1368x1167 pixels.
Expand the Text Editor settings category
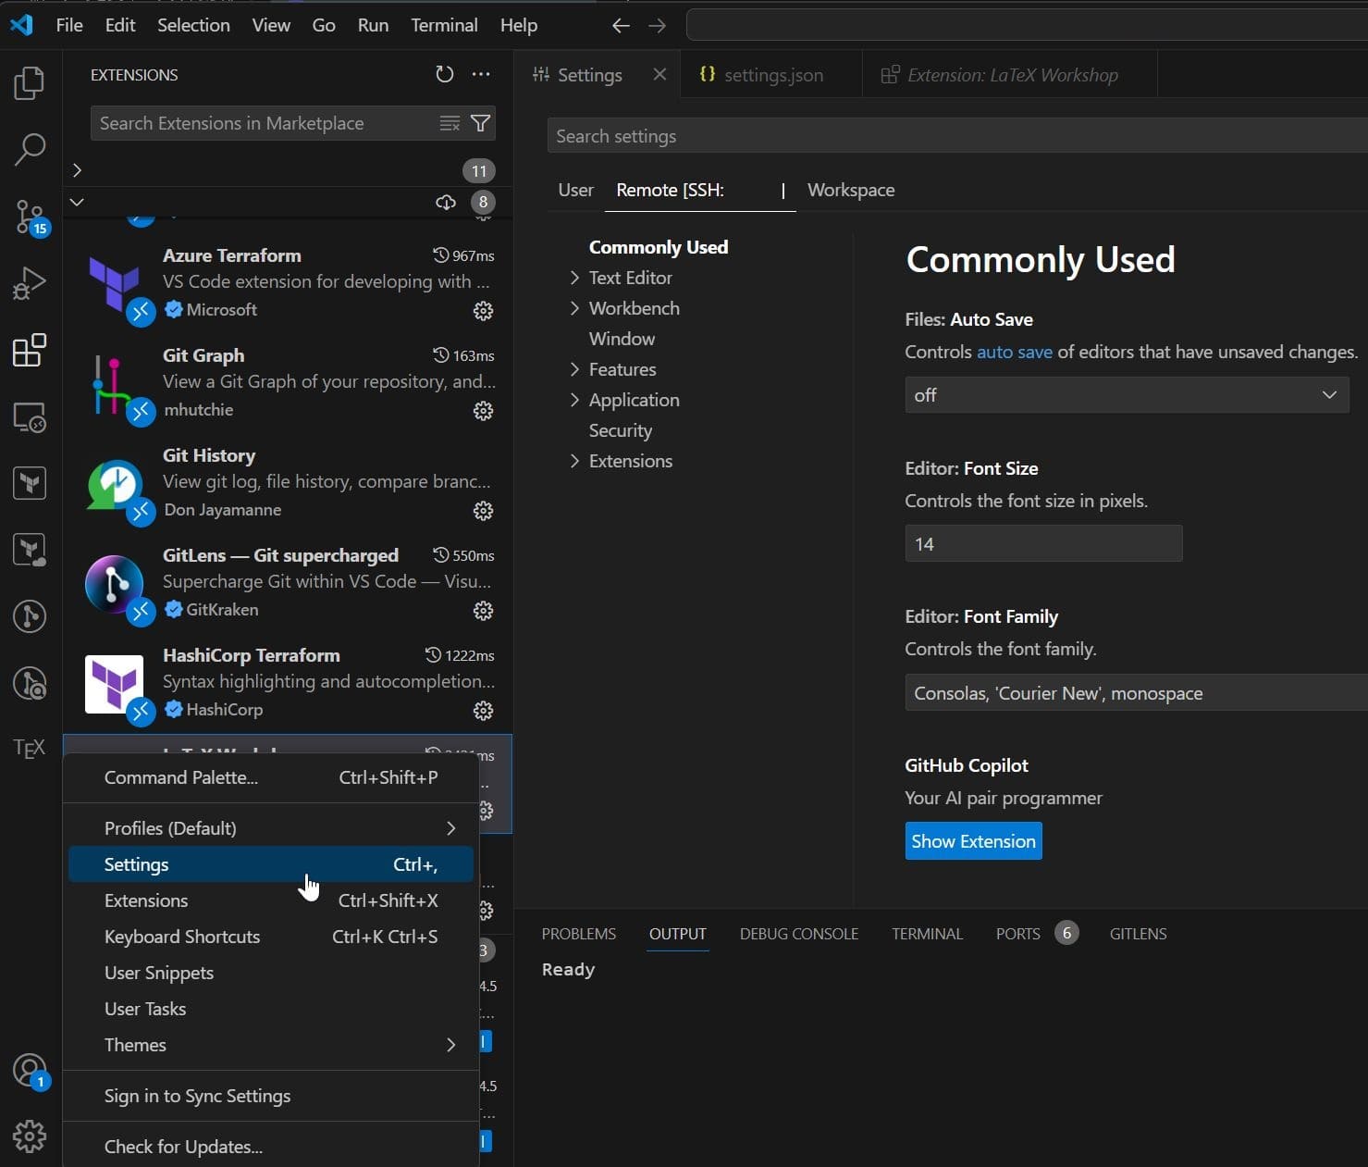coord(630,278)
